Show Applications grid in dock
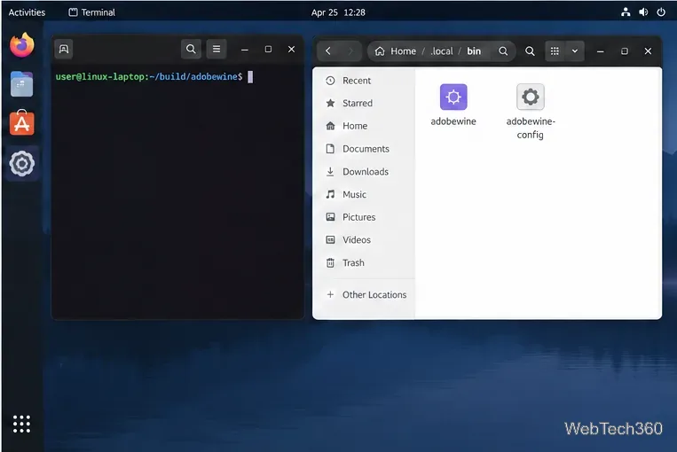 click(x=21, y=424)
